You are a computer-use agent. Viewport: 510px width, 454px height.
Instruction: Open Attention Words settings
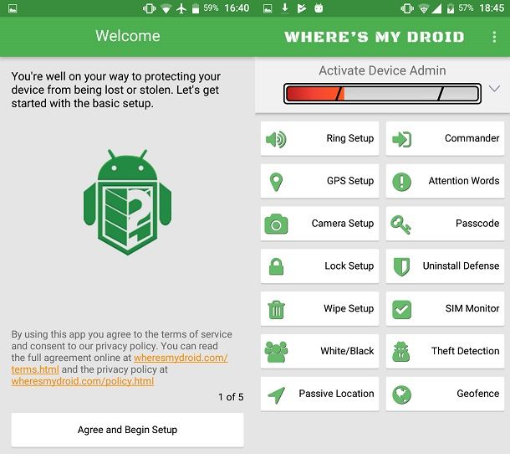pos(445,181)
